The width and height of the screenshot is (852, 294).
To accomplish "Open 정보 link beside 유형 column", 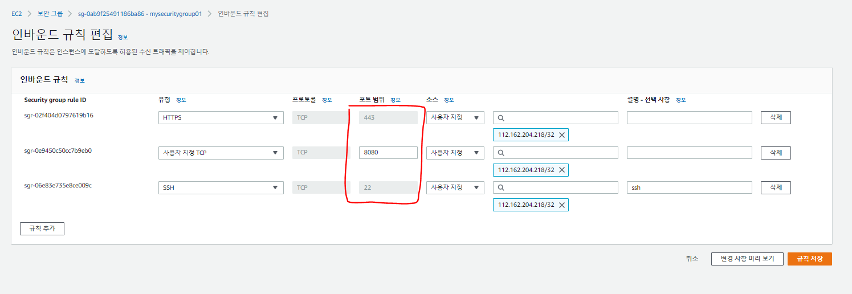I will click(181, 100).
